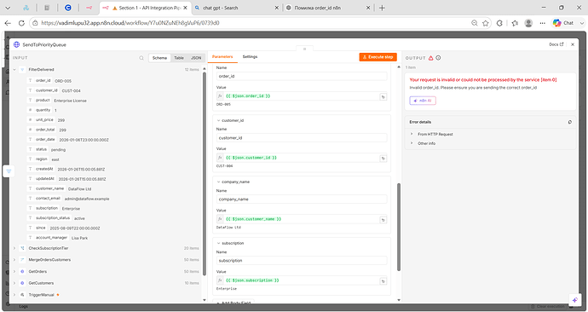
Task: Open expression editor for customer_name value
Action: tap(383, 220)
